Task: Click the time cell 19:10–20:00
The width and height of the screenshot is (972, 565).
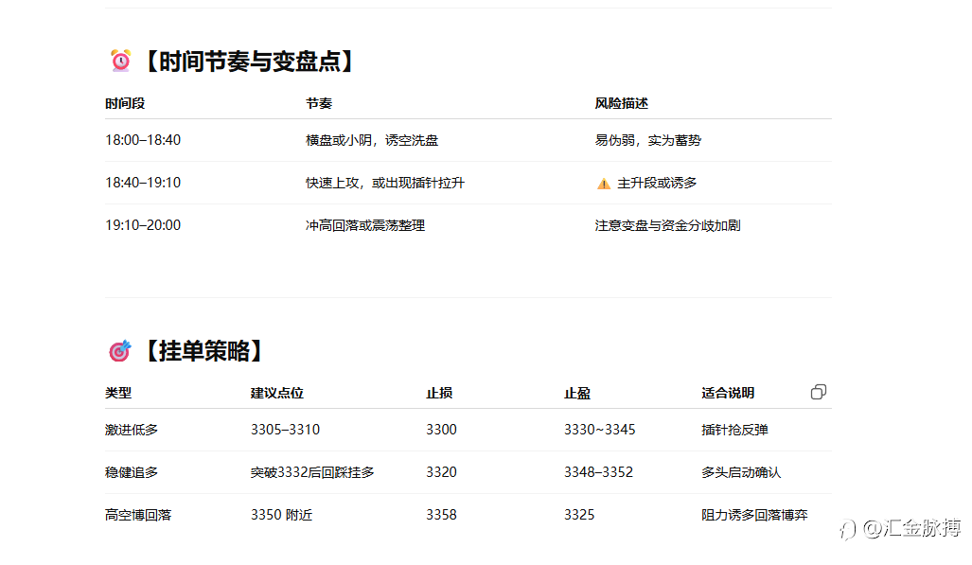Action: click(x=143, y=225)
